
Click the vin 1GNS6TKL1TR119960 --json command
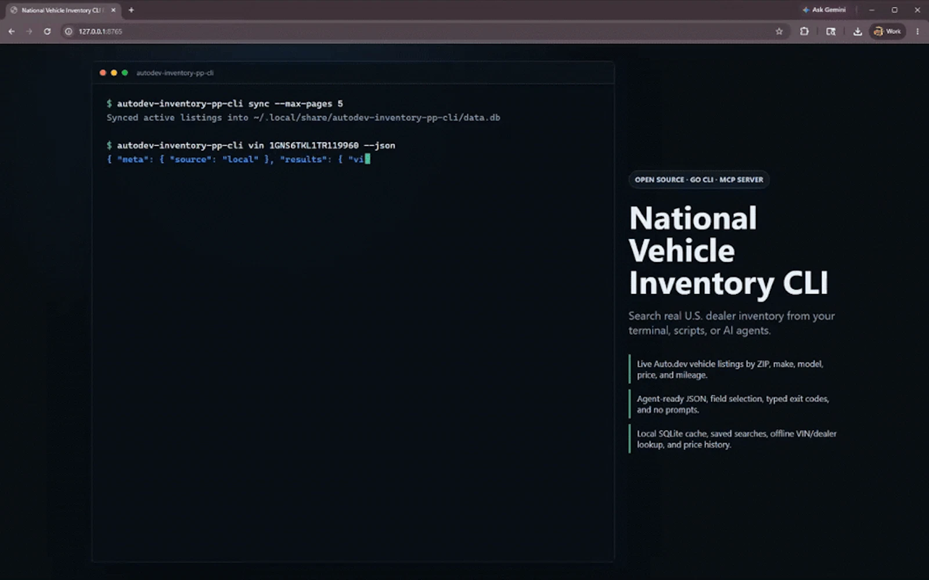(251, 146)
